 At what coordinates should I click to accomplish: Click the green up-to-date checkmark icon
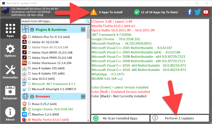(x=137, y=12)
